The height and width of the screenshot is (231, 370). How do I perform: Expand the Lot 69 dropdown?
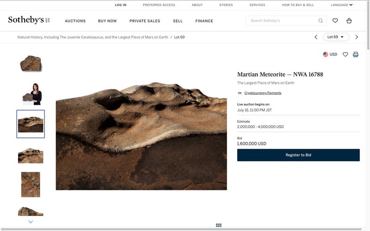(335, 37)
